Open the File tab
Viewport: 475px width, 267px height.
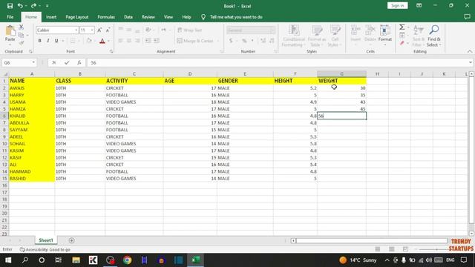(x=10, y=17)
